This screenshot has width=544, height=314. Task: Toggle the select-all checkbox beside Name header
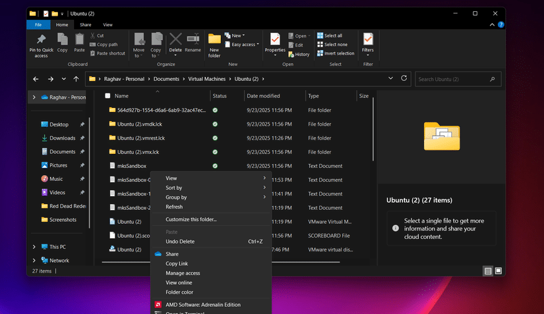click(107, 96)
